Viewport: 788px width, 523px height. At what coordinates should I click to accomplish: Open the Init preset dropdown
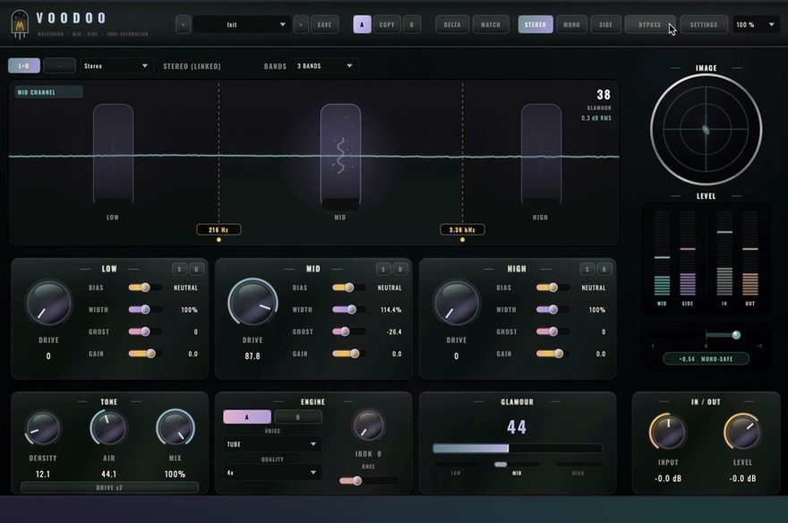(243, 24)
